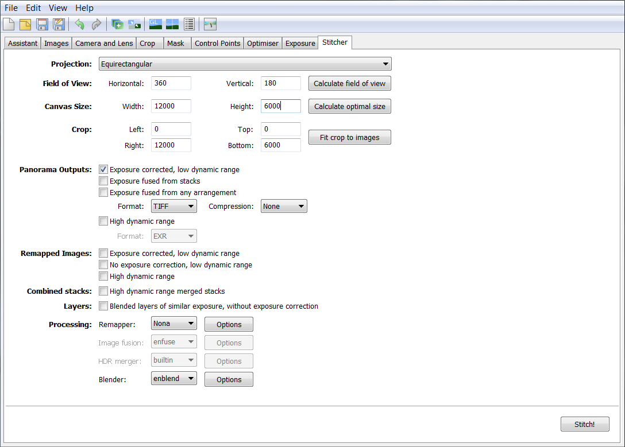Open the fast GL preview window
This screenshot has width=625, height=447.
coord(156,24)
